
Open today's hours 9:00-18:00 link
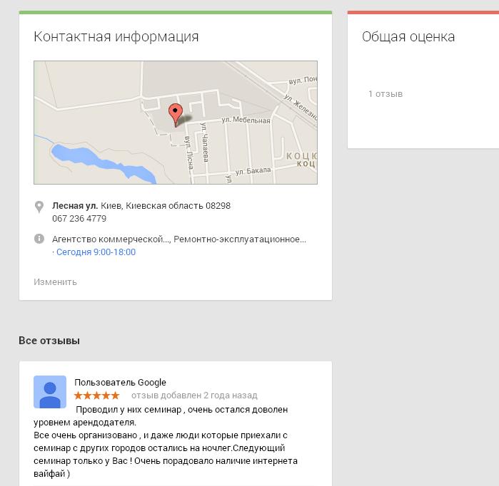[x=96, y=252]
